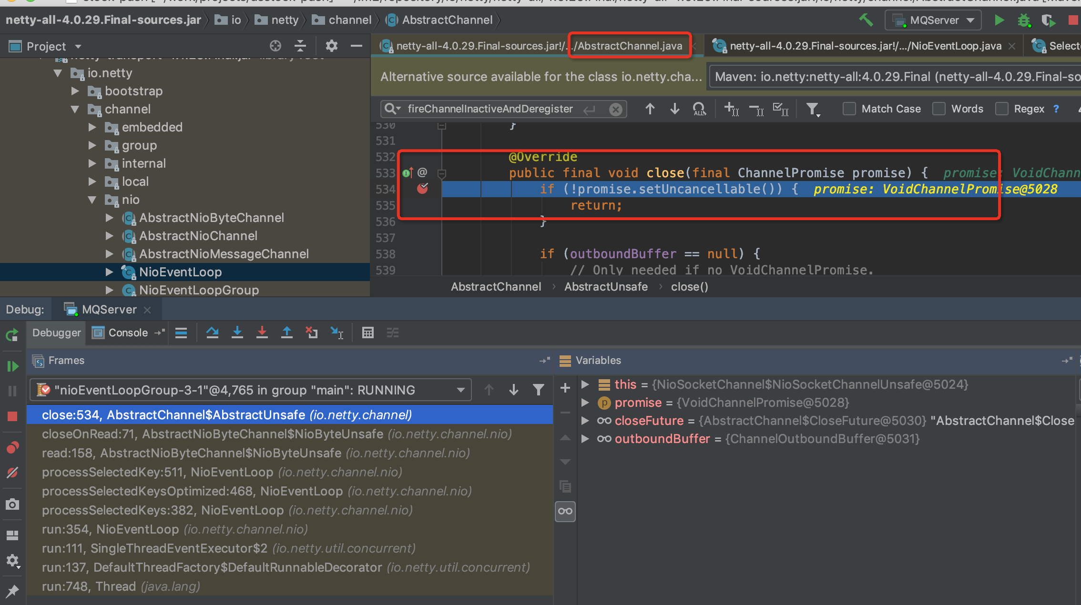Screen dimensions: 1081x605
Task: Click the Step Over debugger icon
Action: pyautogui.click(x=212, y=333)
